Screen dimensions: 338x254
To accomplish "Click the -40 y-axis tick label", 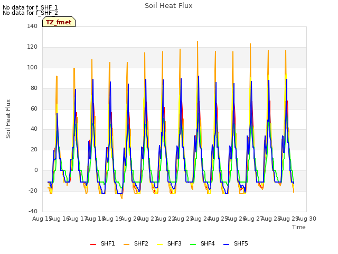I will point(33,211).
